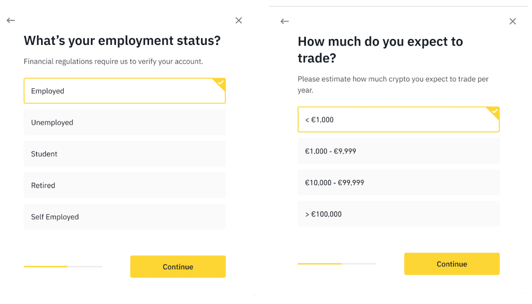Select the Student option
The height and width of the screenshot is (304, 532).
(x=124, y=154)
